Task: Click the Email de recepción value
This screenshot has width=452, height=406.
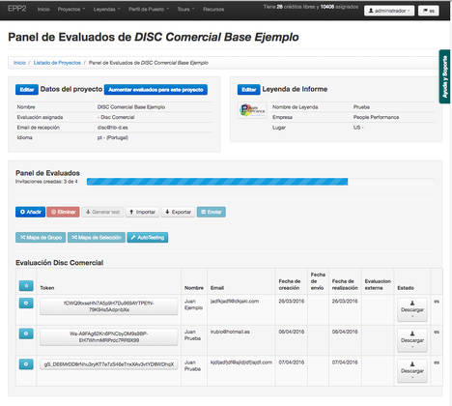Action: click(113, 128)
